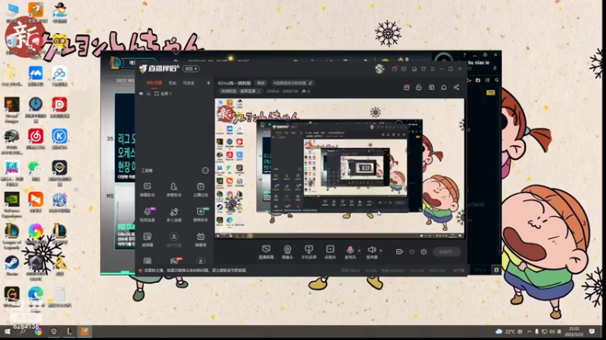Click the pencil next to the stream tag
The image size is (606, 340).
pos(311,83)
